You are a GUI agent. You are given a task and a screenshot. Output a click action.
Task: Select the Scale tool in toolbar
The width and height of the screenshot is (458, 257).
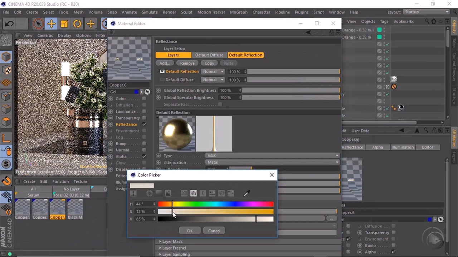[x=64, y=24]
